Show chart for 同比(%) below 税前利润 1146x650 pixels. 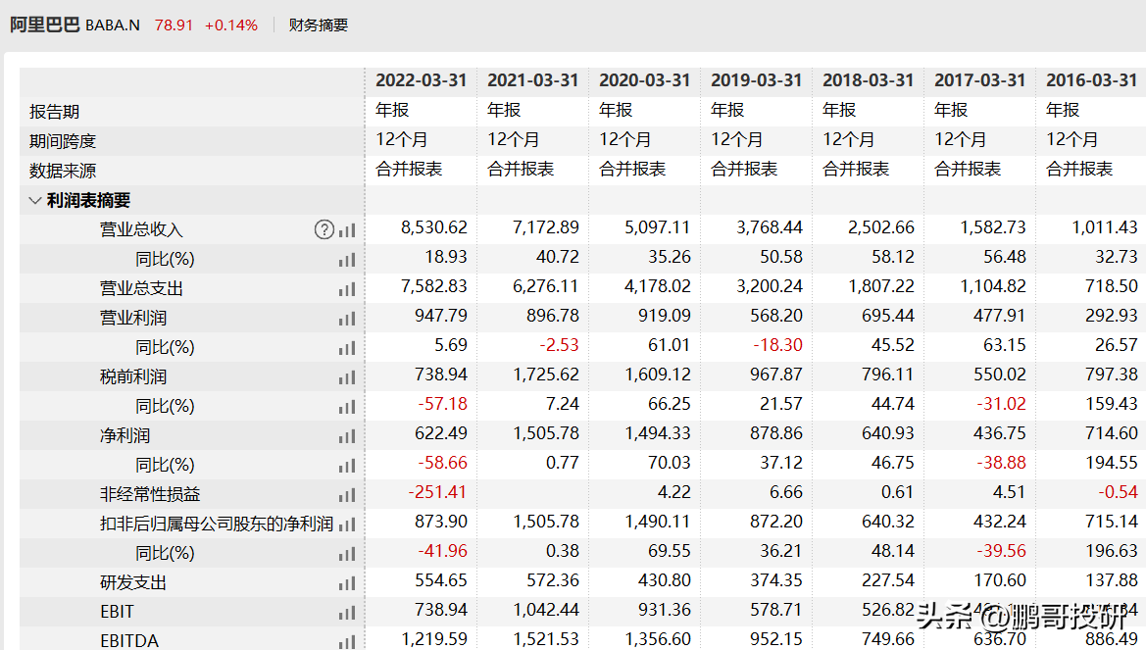347,407
